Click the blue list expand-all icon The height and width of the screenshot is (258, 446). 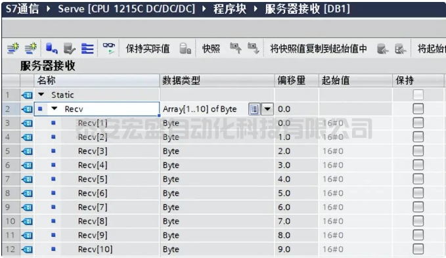pyautogui.click(x=87, y=49)
